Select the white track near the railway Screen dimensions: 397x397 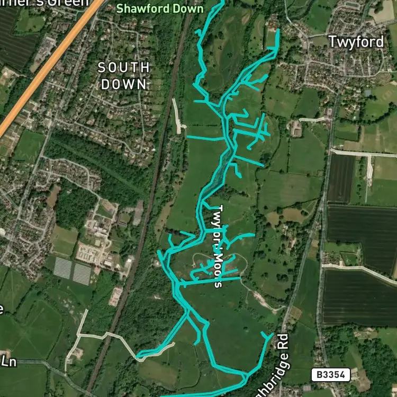178,116
